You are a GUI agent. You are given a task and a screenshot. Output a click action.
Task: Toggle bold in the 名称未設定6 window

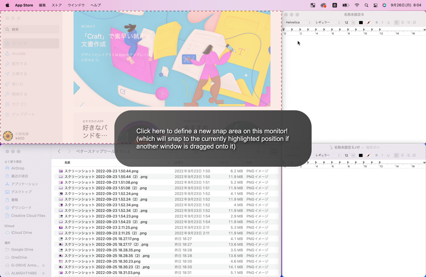tap(376, 22)
